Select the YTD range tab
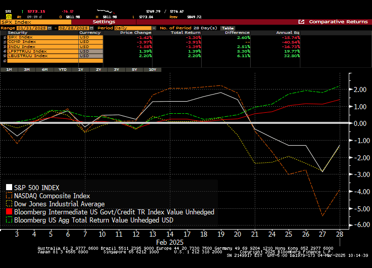Image resolution: width=372 pixels, height=268 pixels. tap(63, 70)
